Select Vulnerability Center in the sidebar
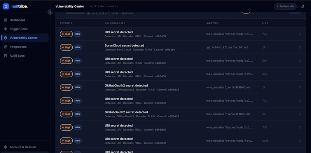 click(25, 38)
